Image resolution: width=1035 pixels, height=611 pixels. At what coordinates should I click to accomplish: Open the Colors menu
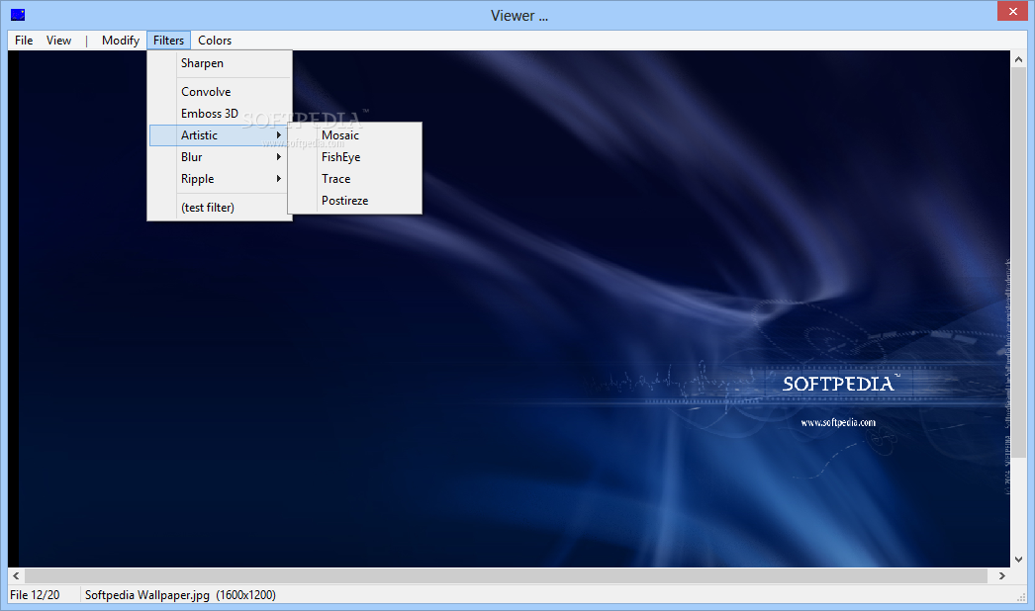(x=215, y=41)
